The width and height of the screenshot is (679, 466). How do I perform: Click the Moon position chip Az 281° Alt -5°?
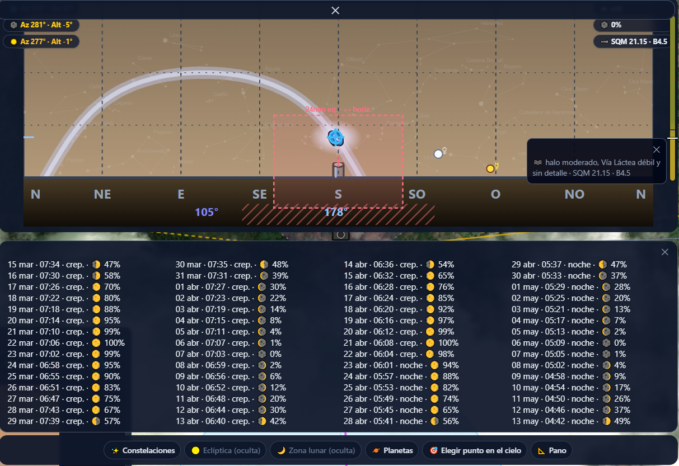[41, 25]
